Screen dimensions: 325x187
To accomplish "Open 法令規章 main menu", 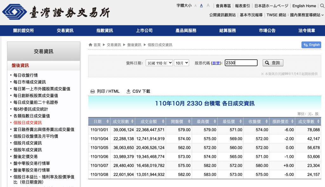I will tap(307, 30).
